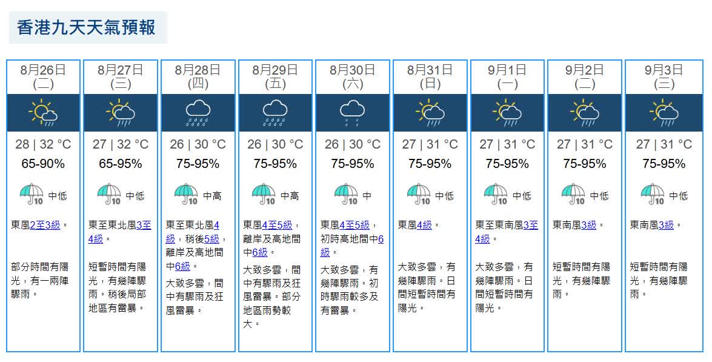Select the 8月30日 (六) date header
The image size is (712, 362).
[x=353, y=77]
